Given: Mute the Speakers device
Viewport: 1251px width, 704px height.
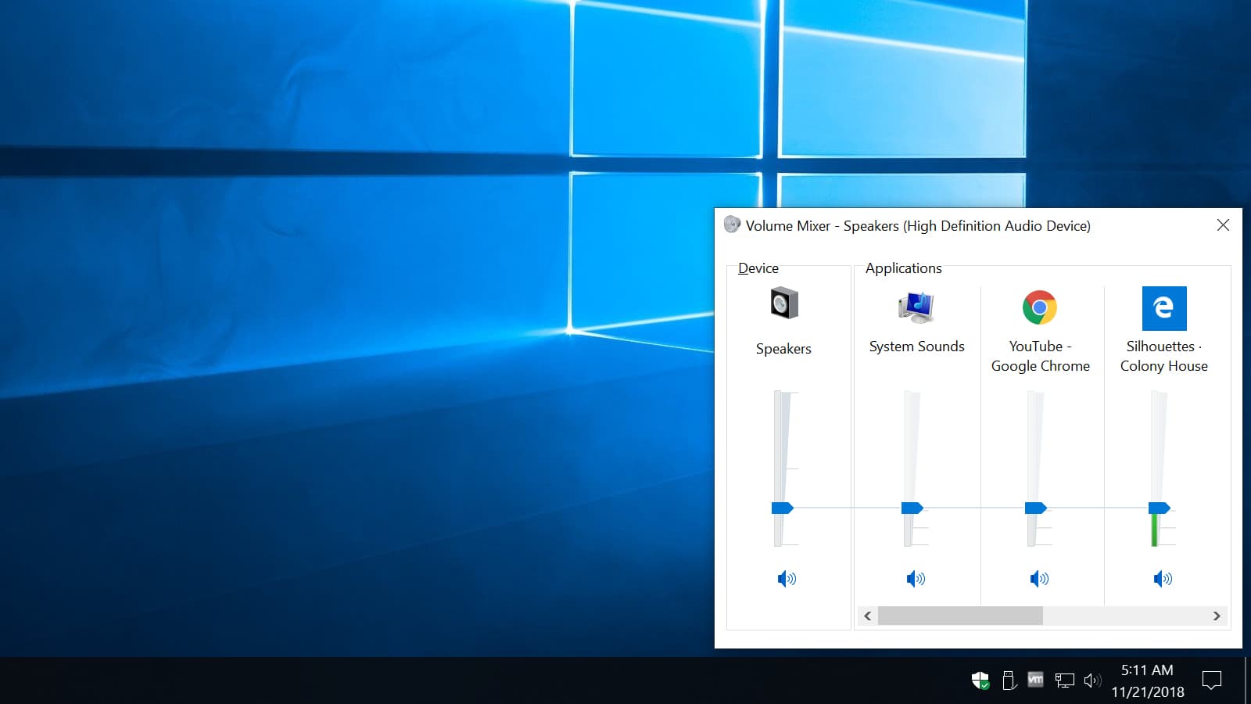Looking at the screenshot, I should (786, 579).
